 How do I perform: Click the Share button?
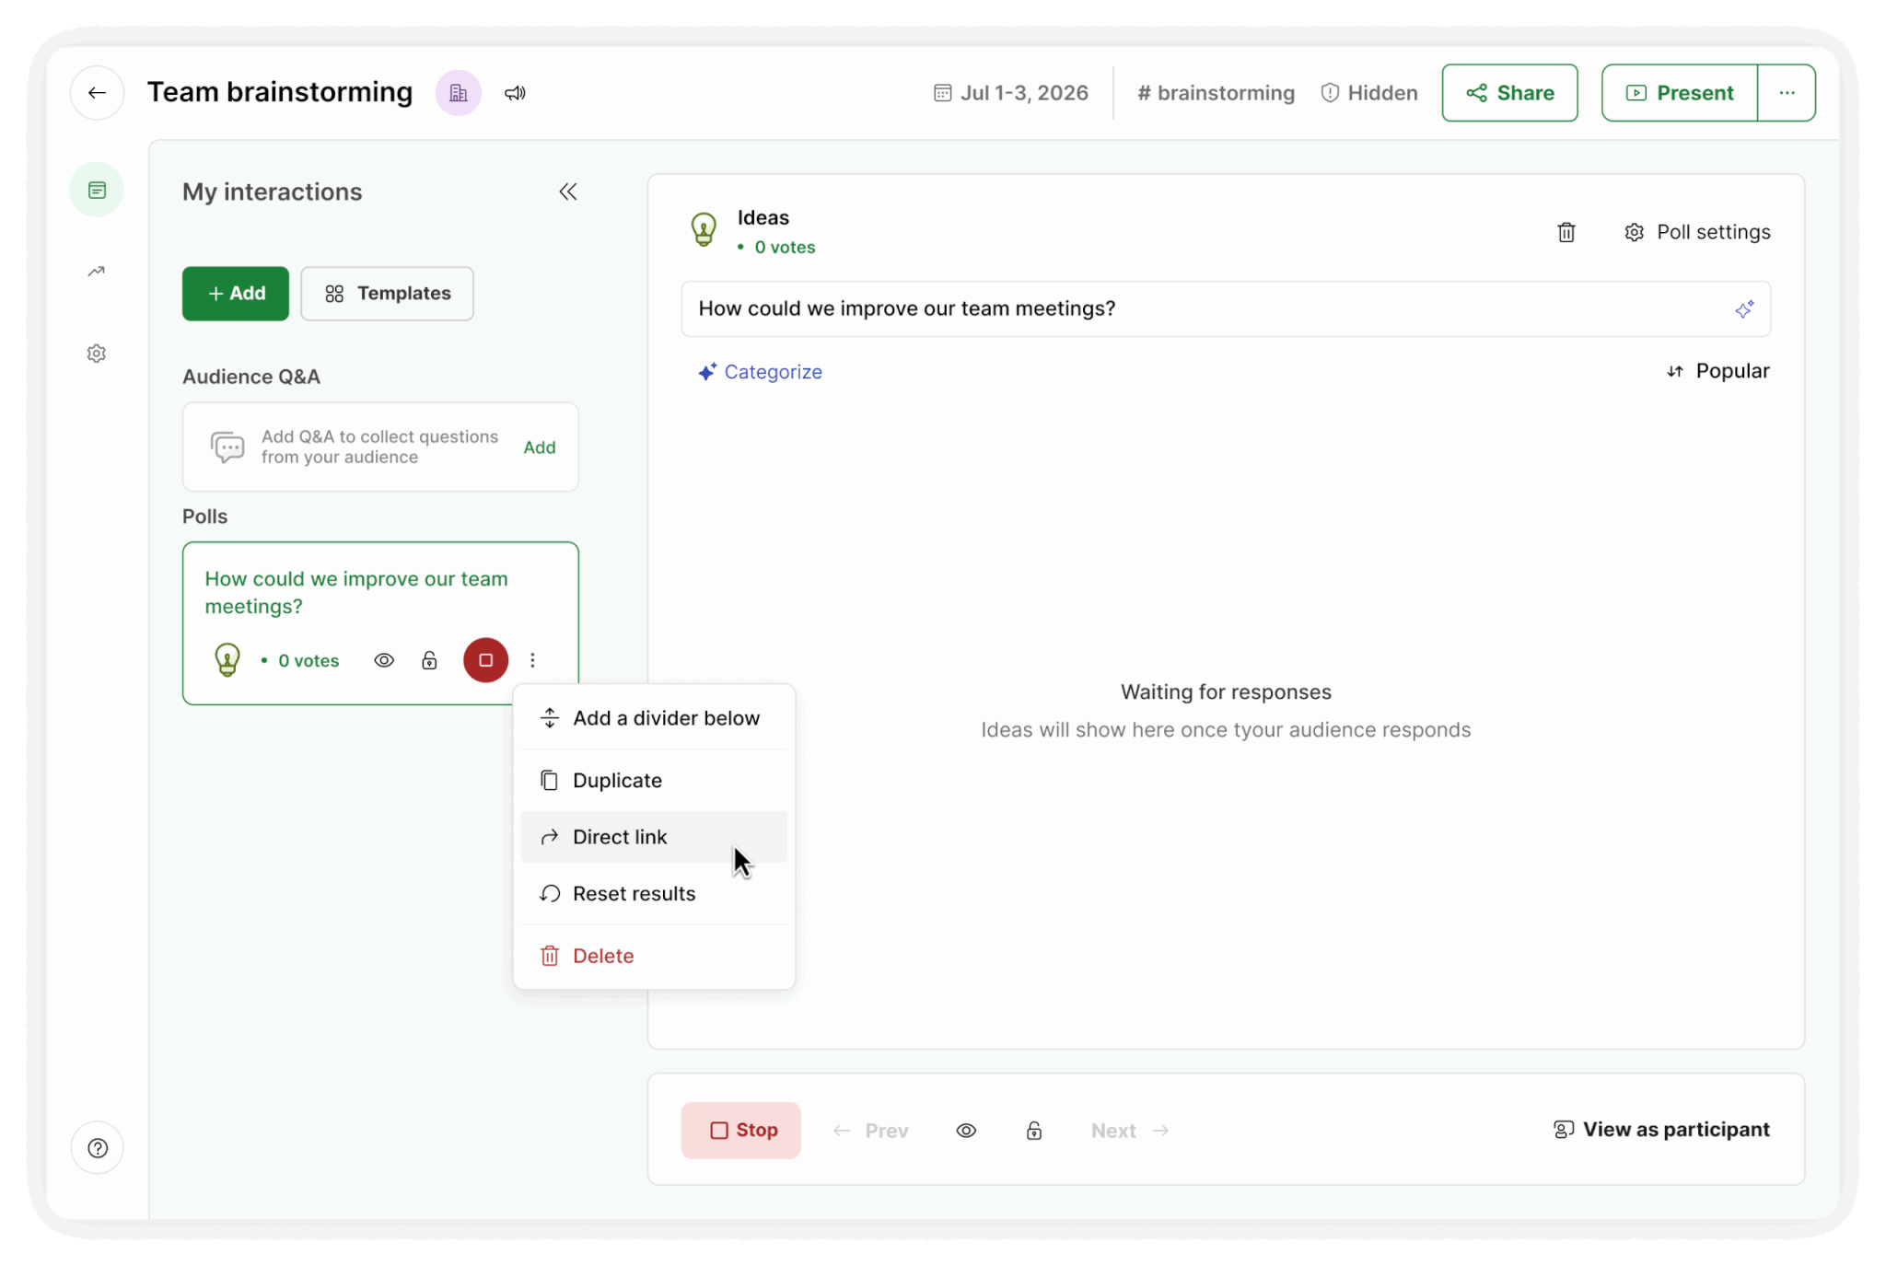pos(1509,93)
